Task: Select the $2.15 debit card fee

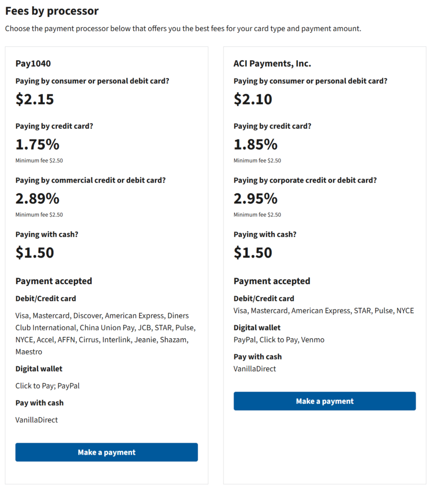Action: [35, 99]
